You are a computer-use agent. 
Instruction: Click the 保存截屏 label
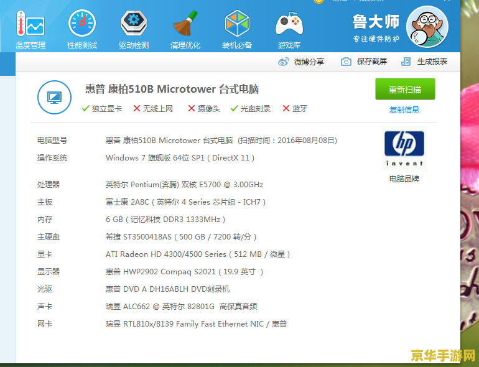point(372,62)
